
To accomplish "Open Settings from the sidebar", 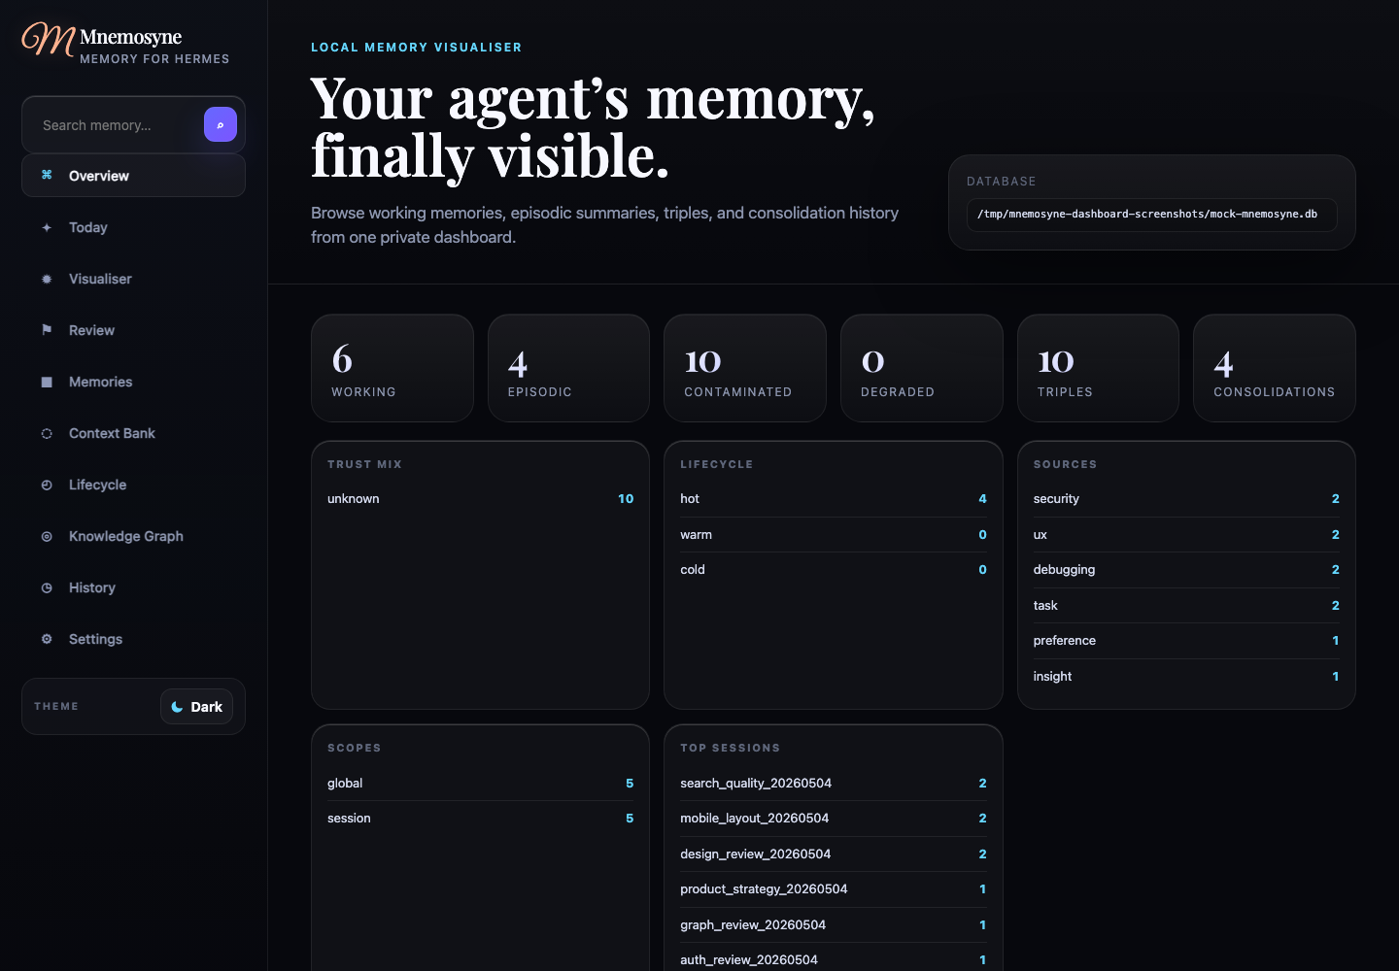I will [x=133, y=639].
